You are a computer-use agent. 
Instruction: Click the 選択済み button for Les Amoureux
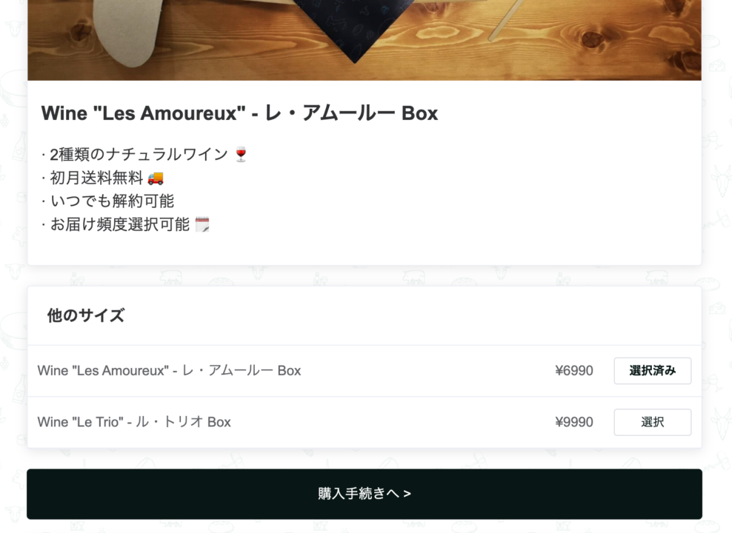click(652, 371)
